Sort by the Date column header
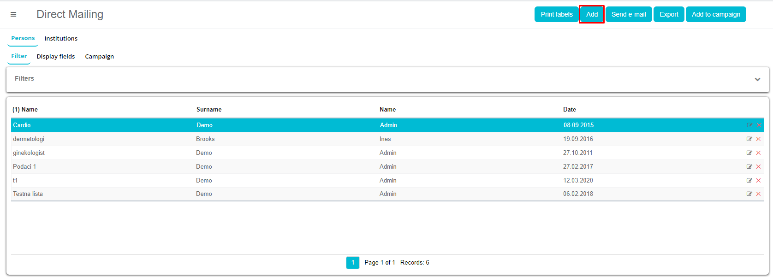This screenshot has width=773, height=277. (x=570, y=110)
